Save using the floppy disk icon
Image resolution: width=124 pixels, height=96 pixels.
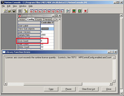tap(14, 11)
